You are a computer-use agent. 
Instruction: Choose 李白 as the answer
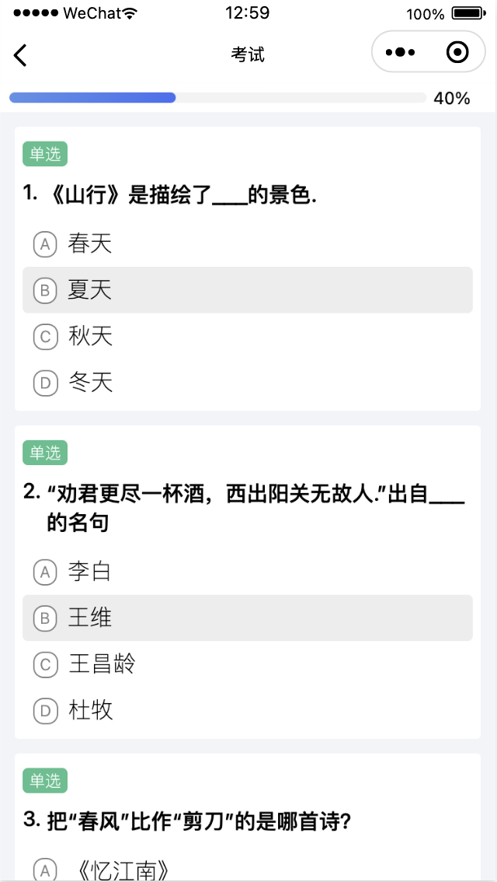pyautogui.click(x=247, y=572)
